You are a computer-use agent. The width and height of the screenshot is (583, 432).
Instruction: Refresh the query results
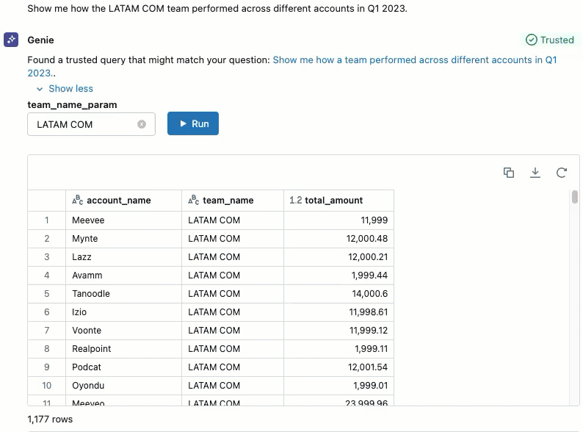(562, 173)
